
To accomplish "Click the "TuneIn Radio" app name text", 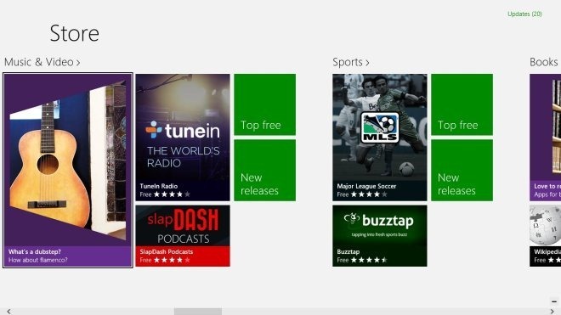I will [158, 186].
